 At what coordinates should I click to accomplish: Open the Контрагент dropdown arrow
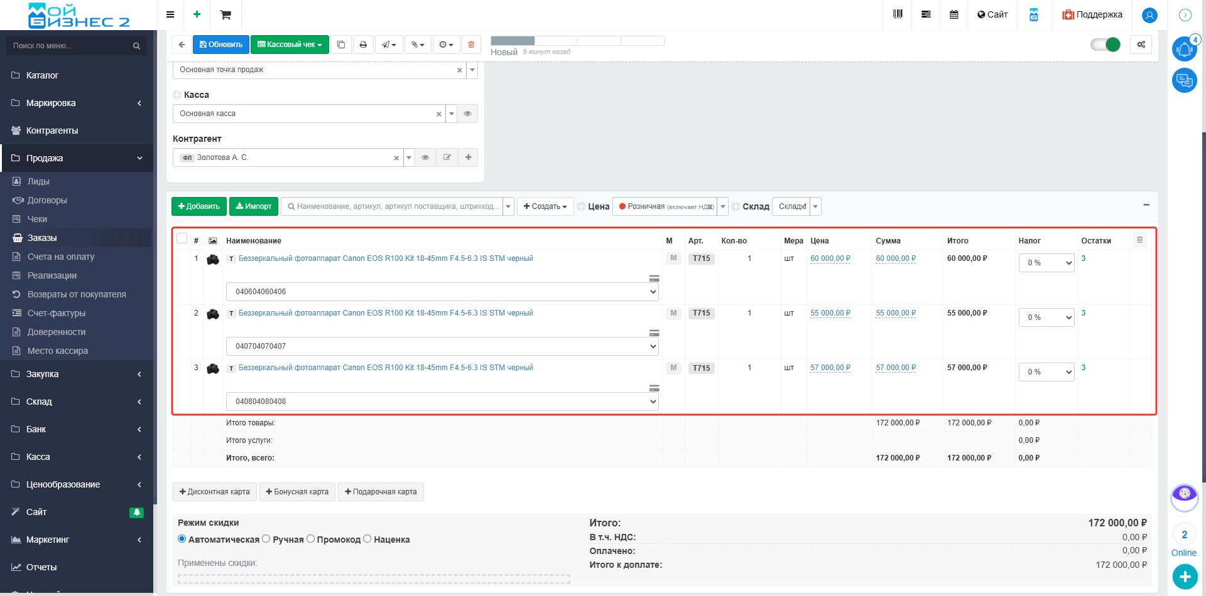[409, 157]
